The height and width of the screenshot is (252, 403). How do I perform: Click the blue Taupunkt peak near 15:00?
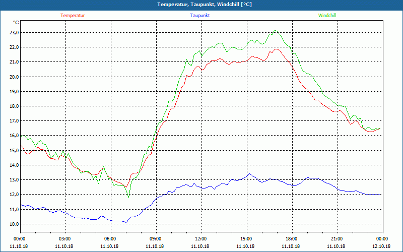249,174
